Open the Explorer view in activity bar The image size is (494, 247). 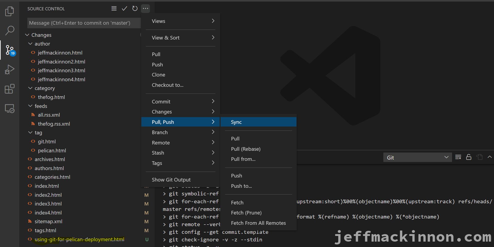click(10, 11)
